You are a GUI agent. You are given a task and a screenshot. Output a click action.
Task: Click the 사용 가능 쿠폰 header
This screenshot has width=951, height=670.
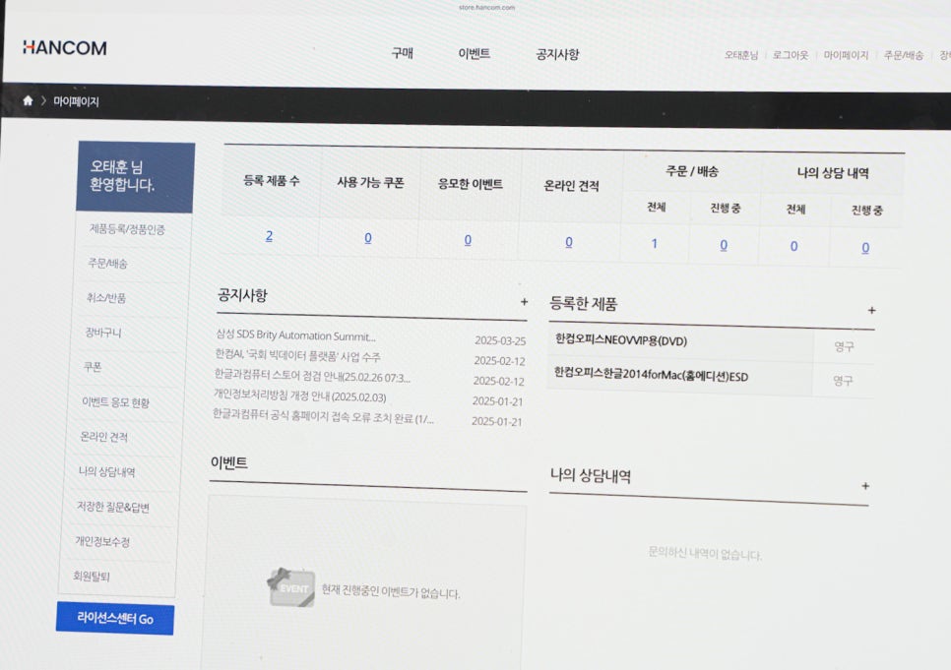coord(370,182)
